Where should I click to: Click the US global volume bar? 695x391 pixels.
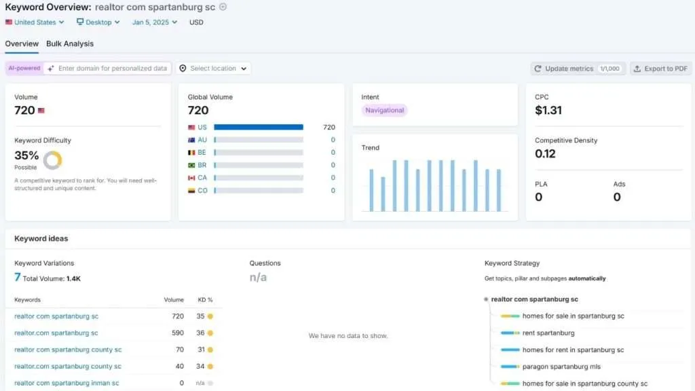[259, 127]
